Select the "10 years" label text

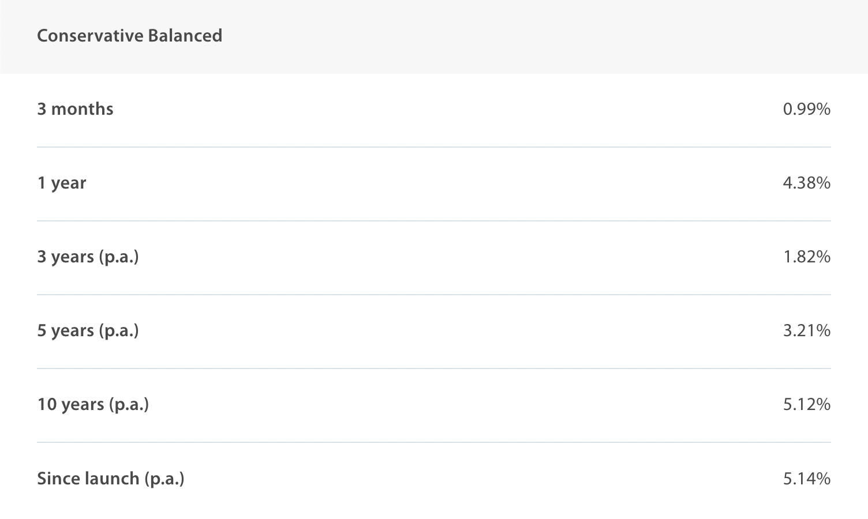tap(70, 404)
